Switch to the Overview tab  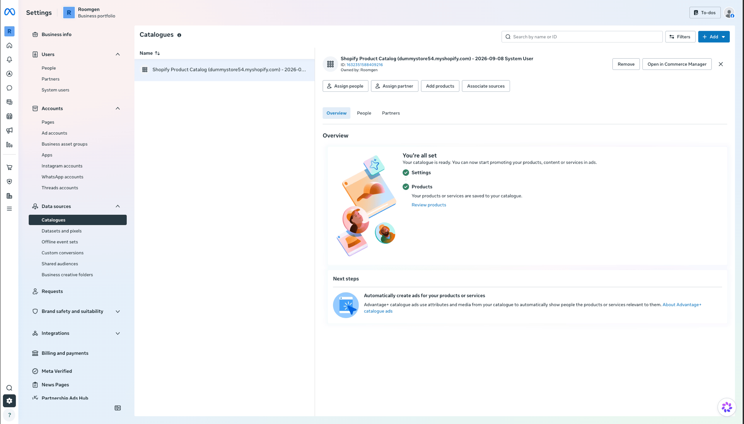336,113
